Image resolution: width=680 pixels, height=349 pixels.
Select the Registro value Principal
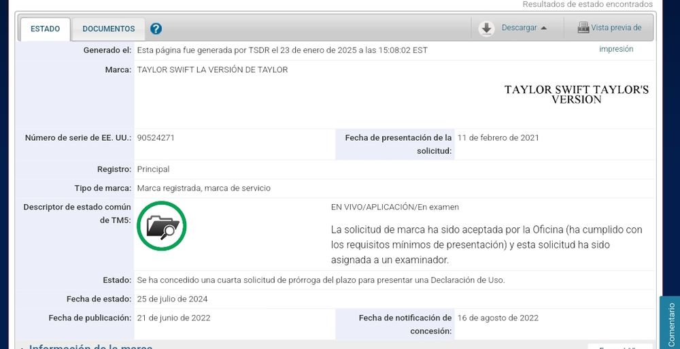[153, 169]
